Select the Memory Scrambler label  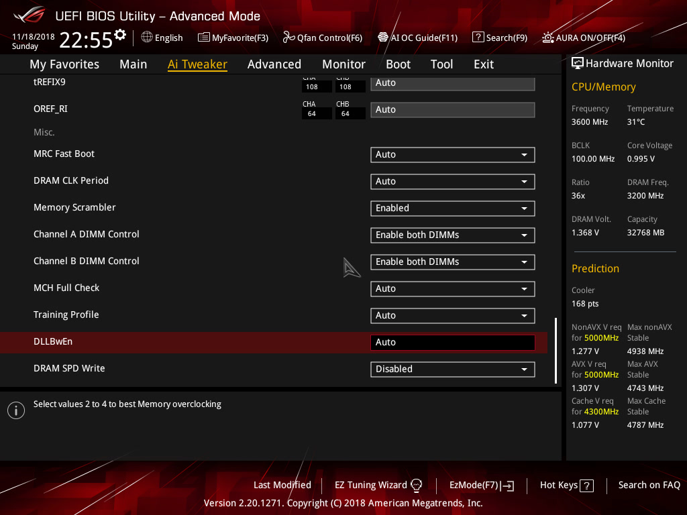tap(74, 208)
